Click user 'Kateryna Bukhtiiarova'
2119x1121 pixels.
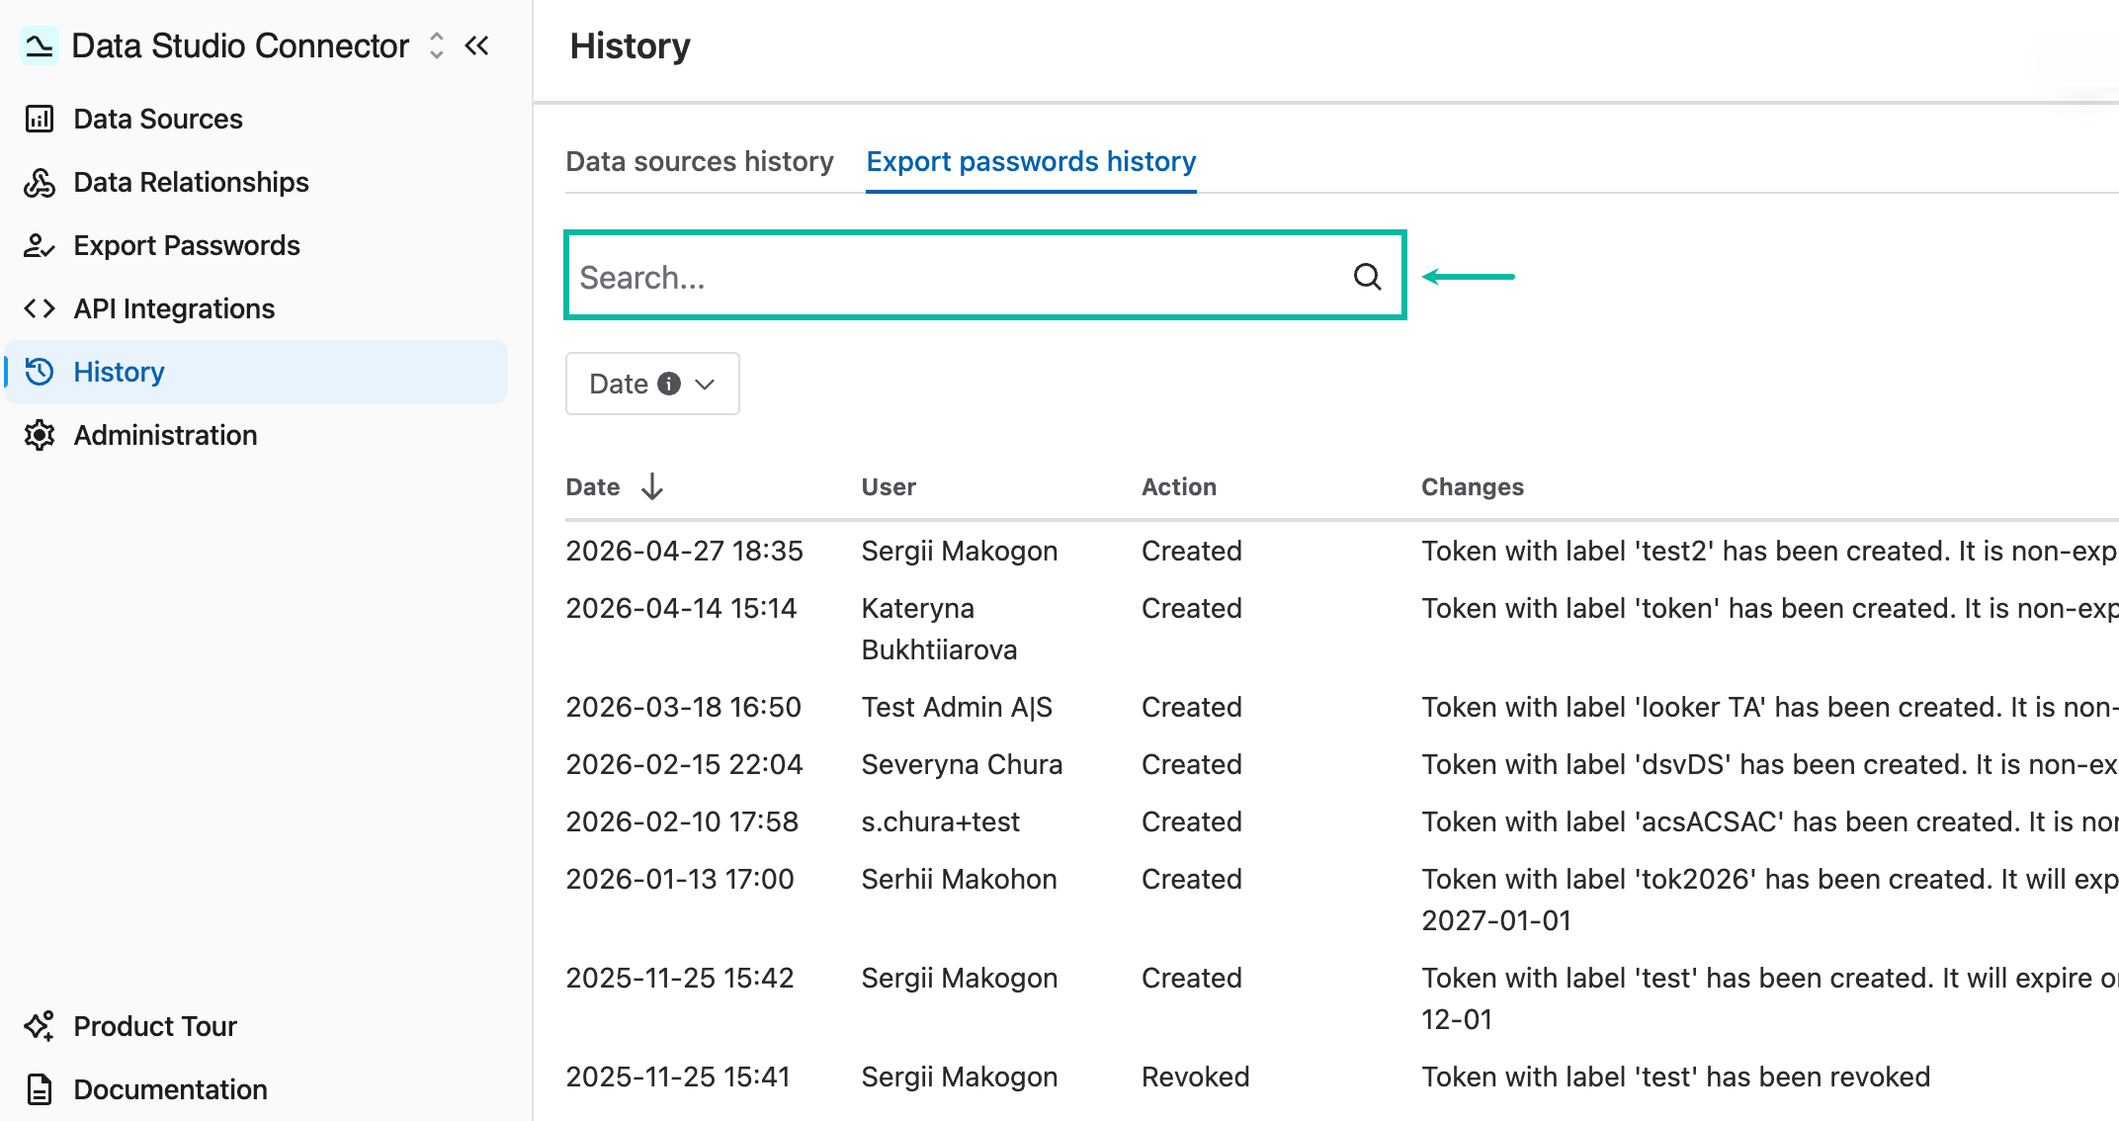[x=940, y=629]
